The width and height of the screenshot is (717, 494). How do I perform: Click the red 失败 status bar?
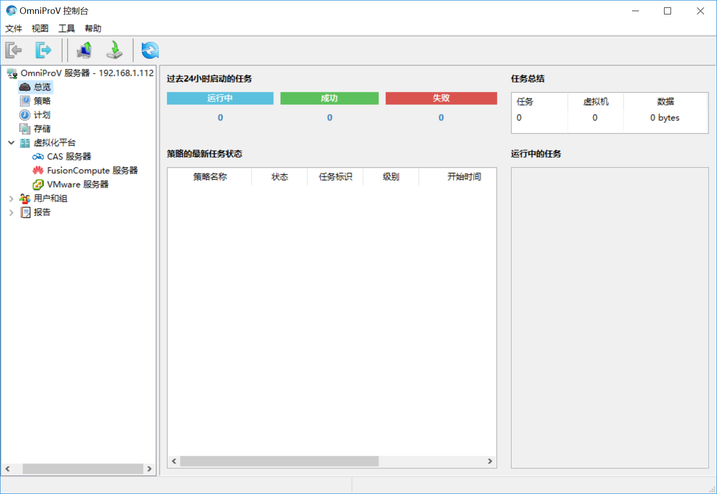tap(441, 98)
